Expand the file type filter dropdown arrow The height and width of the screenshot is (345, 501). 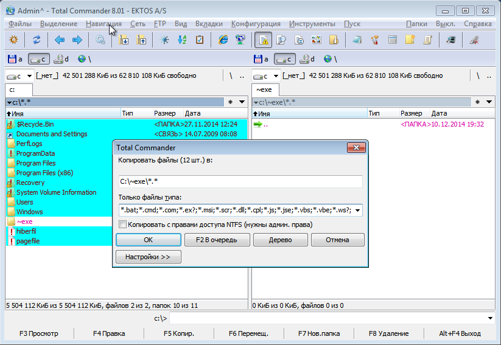point(357,210)
